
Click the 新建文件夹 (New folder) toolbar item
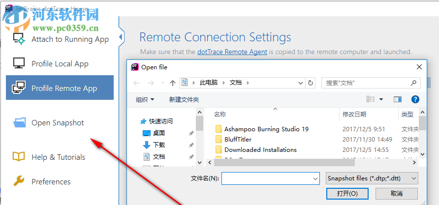(184, 99)
